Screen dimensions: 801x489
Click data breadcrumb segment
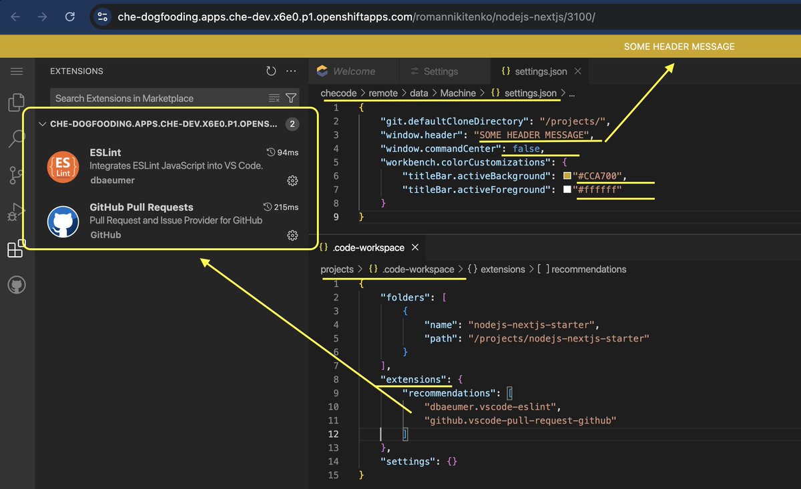419,93
